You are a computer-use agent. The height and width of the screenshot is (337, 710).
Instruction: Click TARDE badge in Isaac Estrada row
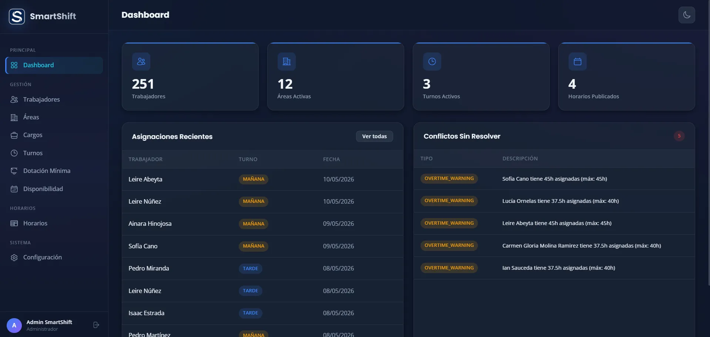(251, 313)
